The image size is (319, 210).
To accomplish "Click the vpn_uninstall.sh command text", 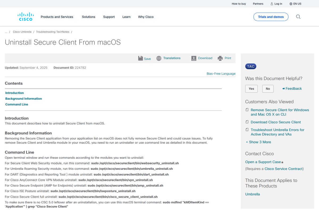I will coord(116,180).
